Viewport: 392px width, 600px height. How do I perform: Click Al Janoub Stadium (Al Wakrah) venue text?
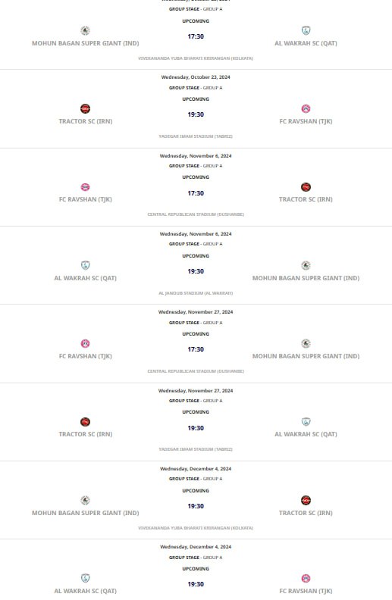tap(196, 293)
